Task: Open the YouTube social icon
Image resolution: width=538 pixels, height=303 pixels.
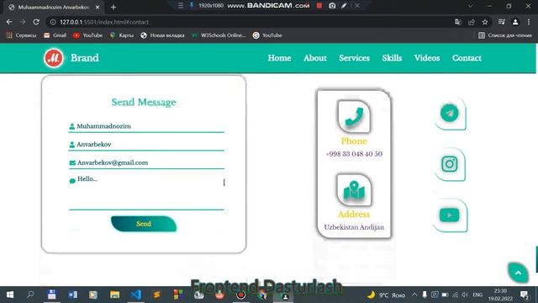Action: coord(450,215)
